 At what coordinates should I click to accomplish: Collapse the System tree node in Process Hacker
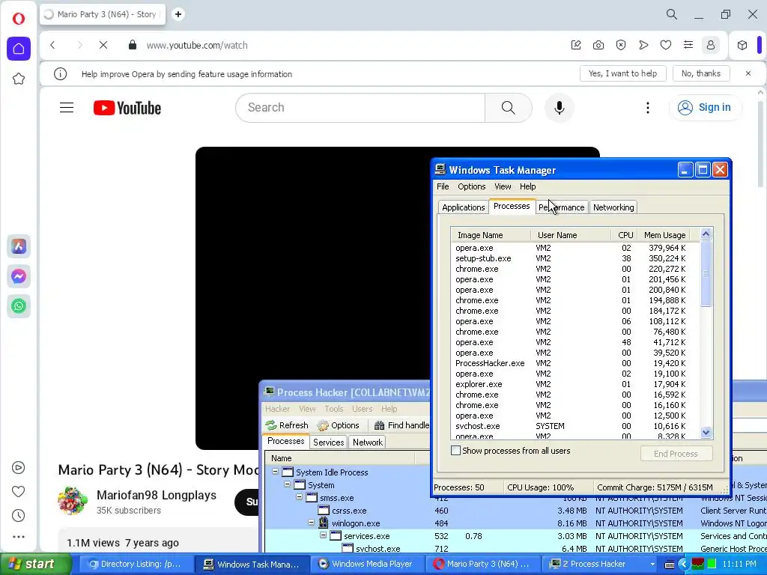(x=287, y=484)
